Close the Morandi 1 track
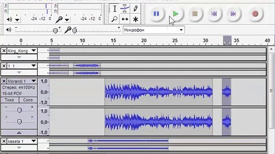The image size is (275, 154). click(x=4, y=81)
